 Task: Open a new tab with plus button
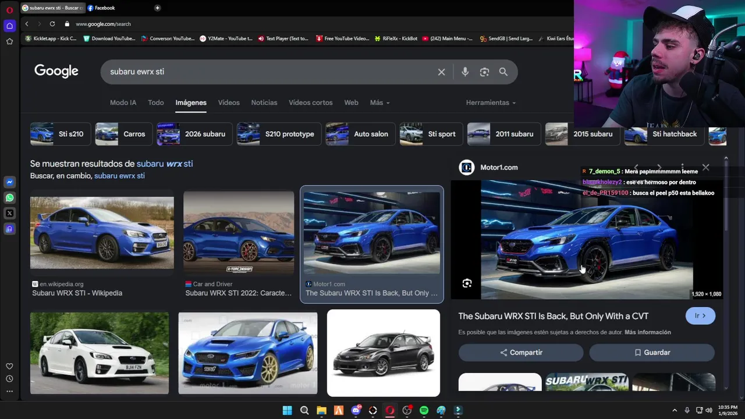click(157, 8)
